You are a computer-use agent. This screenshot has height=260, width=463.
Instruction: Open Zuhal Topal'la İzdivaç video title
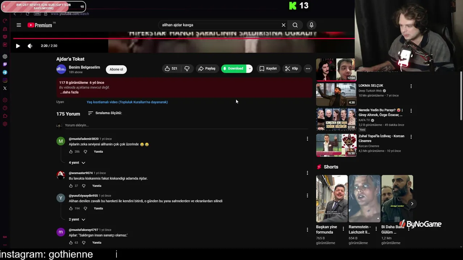click(381, 138)
